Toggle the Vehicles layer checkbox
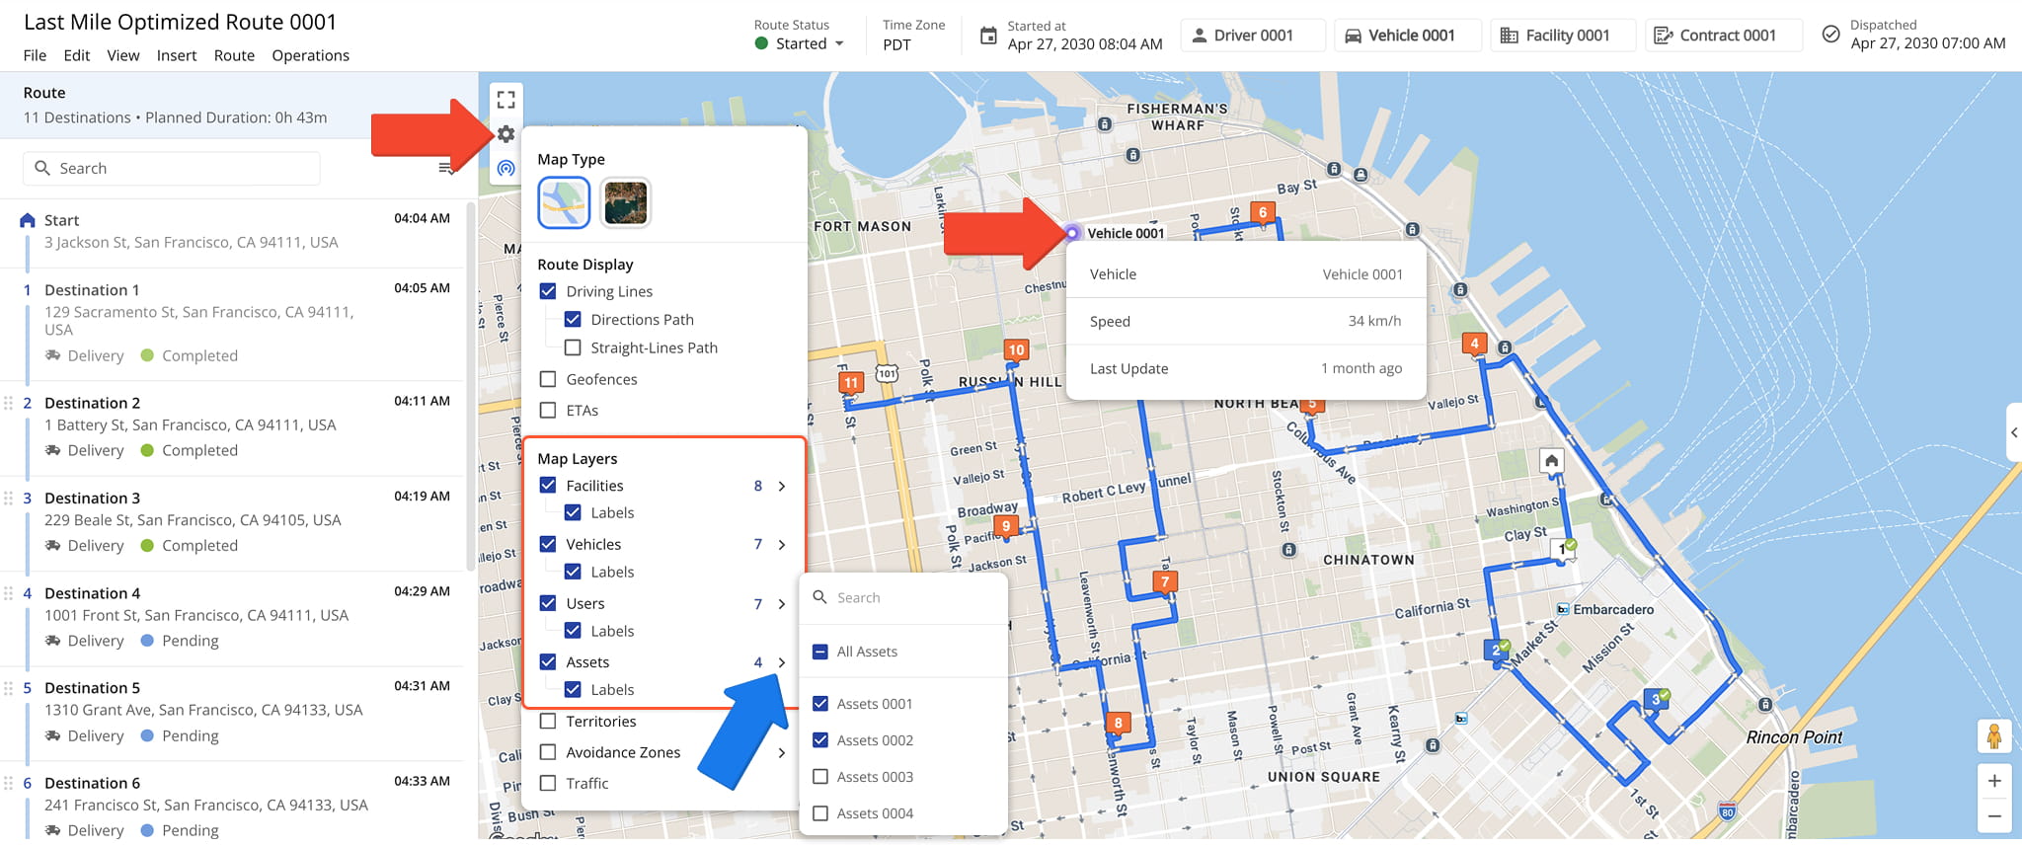The width and height of the screenshot is (2022, 847). [x=548, y=544]
